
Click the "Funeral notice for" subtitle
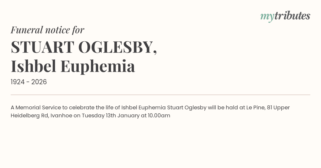tap(47, 30)
